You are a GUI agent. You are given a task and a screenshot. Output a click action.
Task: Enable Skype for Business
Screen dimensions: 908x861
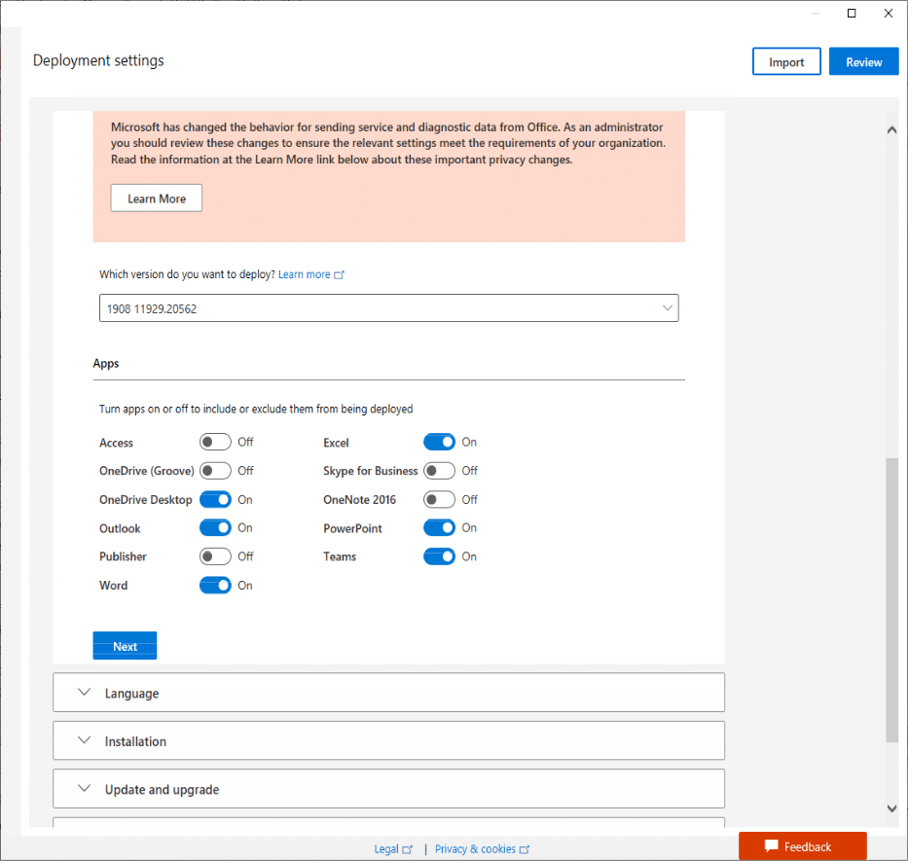(439, 471)
